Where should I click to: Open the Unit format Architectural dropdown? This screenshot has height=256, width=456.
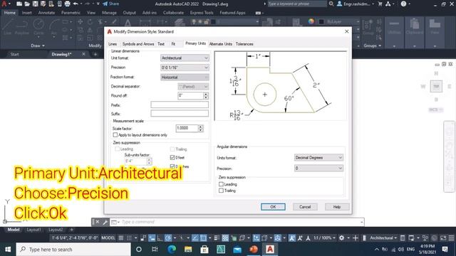pyautogui.click(x=185, y=58)
